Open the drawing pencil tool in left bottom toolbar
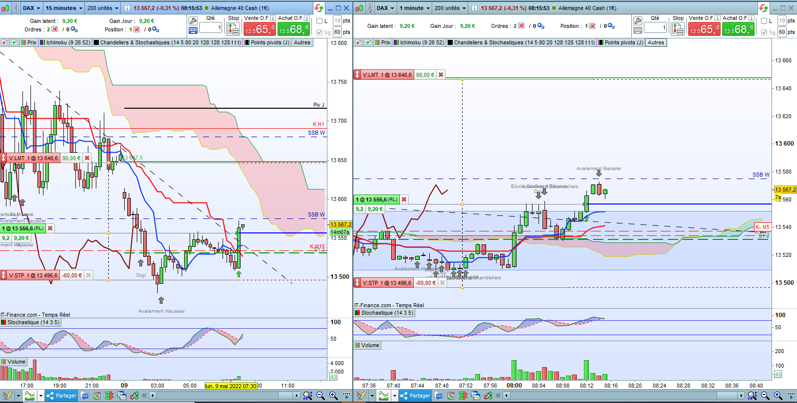The width and height of the screenshot is (797, 403). (x=7, y=396)
